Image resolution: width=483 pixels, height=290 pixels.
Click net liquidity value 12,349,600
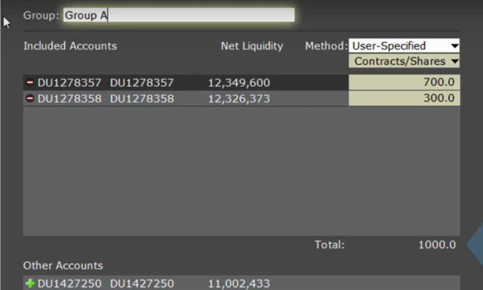point(239,83)
